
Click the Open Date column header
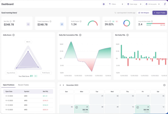[9, 92]
